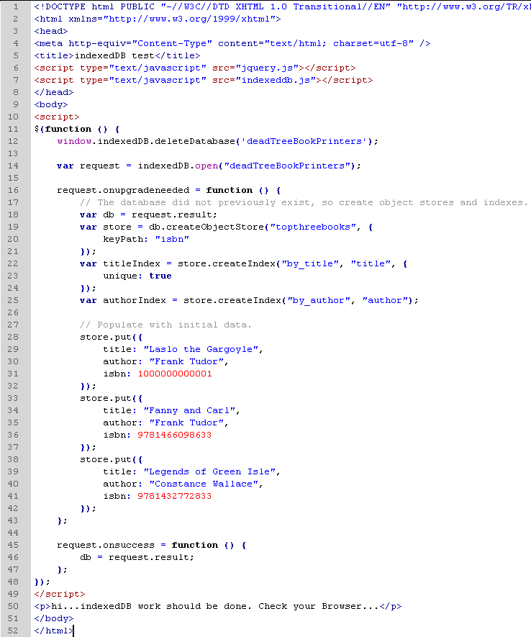The width and height of the screenshot is (531, 637).
Task: Click opening '<body>' tag on line 9
Action: [51, 105]
